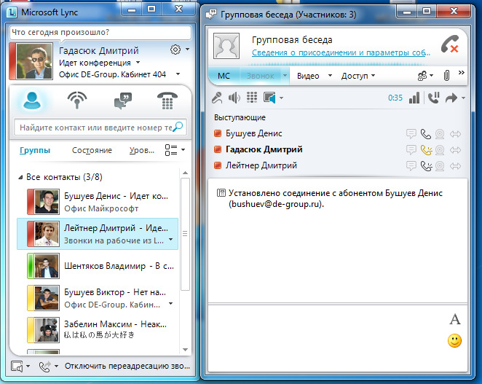This screenshot has height=384, width=482.
Task: Open the Звонок dropdown arrow
Action: click(285, 75)
